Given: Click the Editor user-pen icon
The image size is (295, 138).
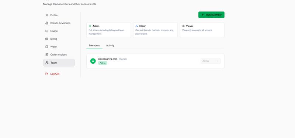Looking at the screenshot, I should [x=137, y=26].
